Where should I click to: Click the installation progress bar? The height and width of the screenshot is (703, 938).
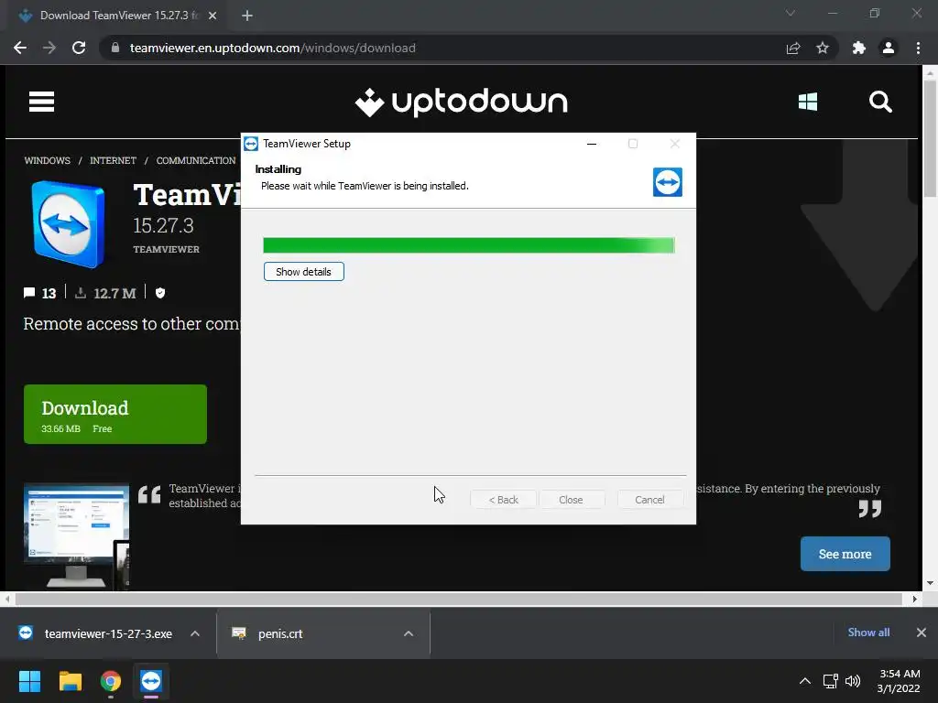point(469,245)
